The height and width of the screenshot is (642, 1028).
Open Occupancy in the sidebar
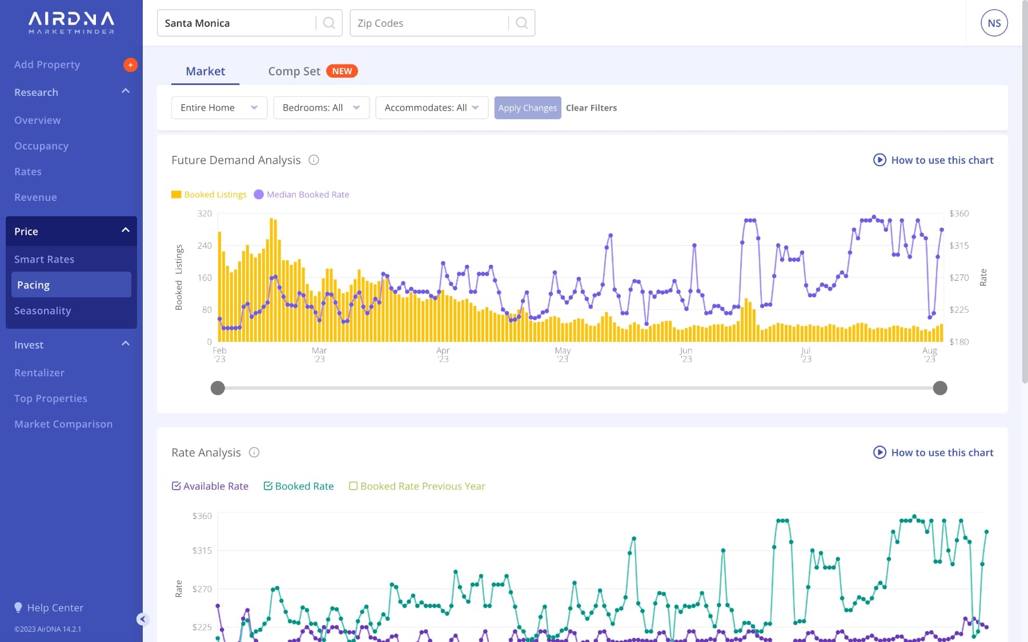[41, 146]
